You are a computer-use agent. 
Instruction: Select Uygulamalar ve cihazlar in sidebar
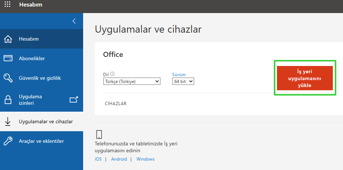pos(42,121)
